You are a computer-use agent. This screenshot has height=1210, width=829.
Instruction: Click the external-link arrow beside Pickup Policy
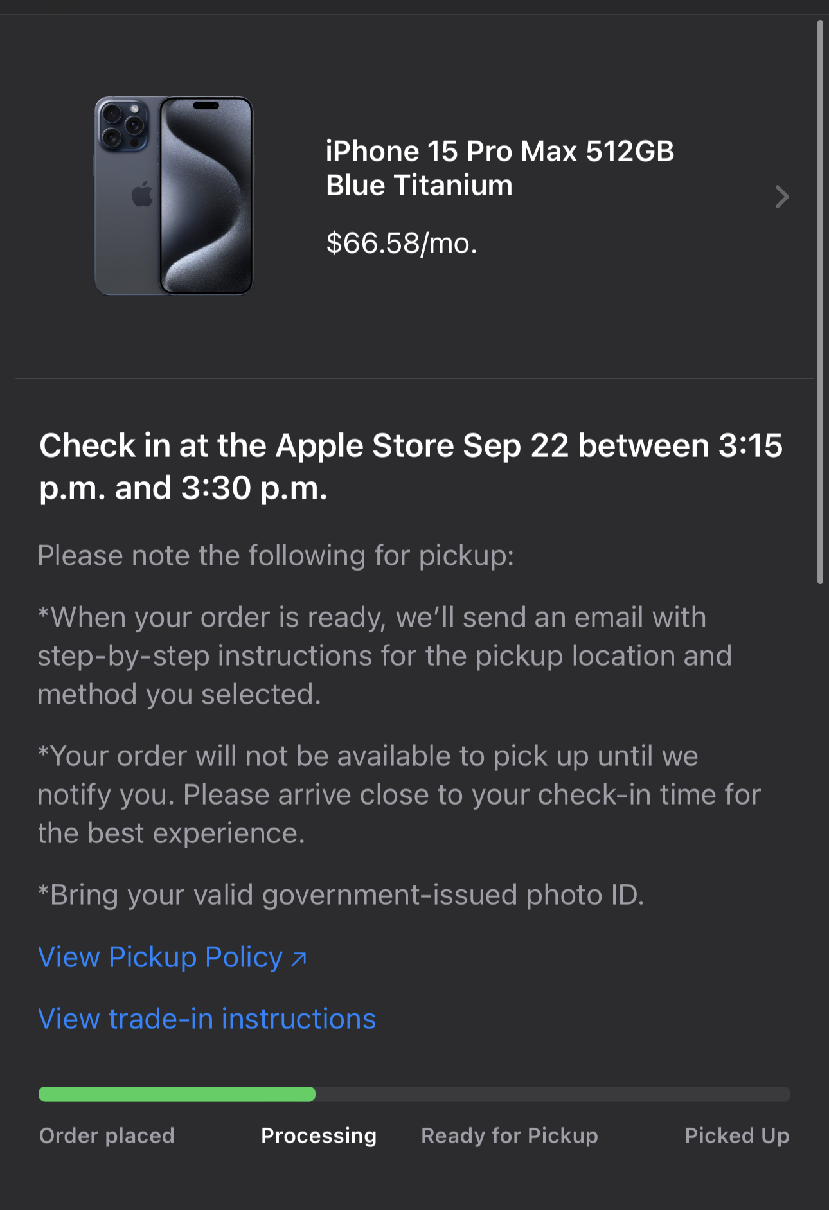[299, 959]
